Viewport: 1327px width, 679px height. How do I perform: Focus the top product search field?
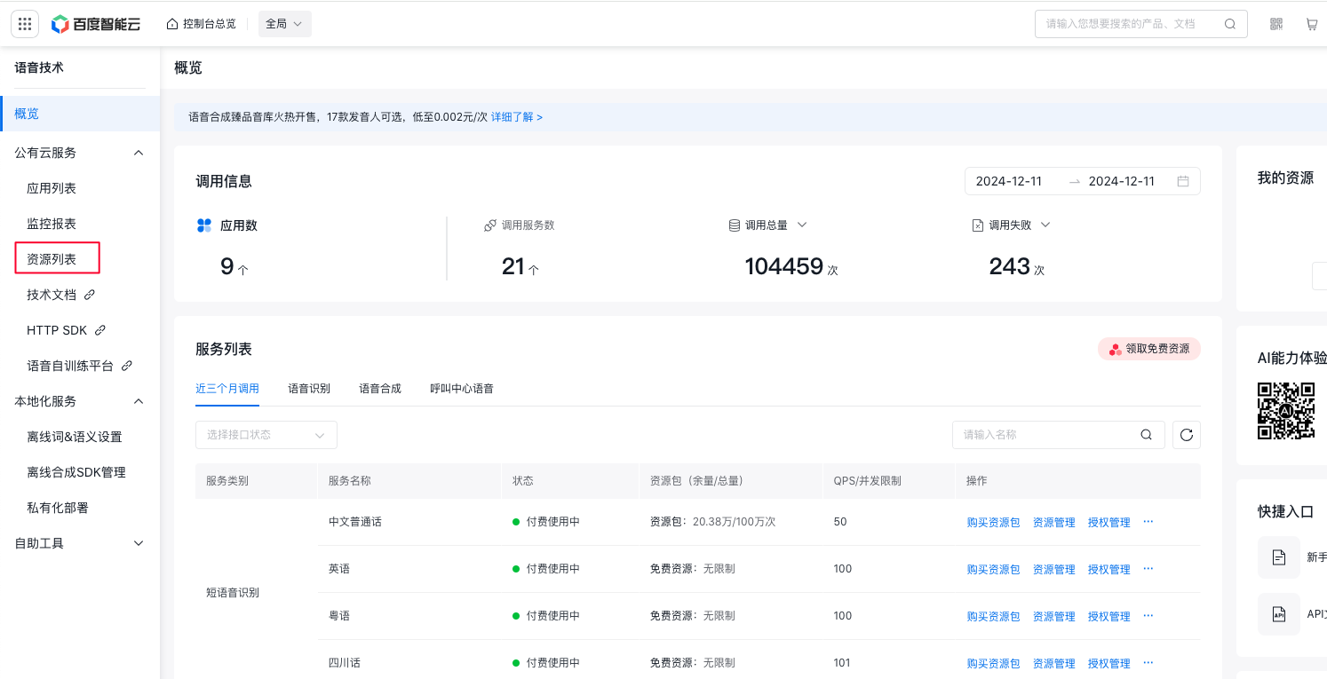tap(1141, 24)
